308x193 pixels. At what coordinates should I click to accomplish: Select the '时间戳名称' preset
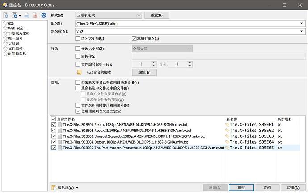[x=17, y=53]
